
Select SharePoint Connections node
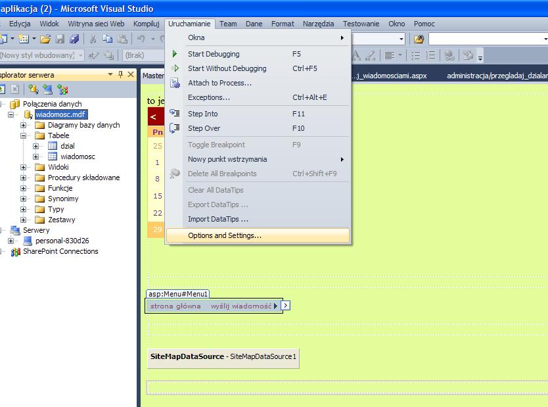click(60, 251)
